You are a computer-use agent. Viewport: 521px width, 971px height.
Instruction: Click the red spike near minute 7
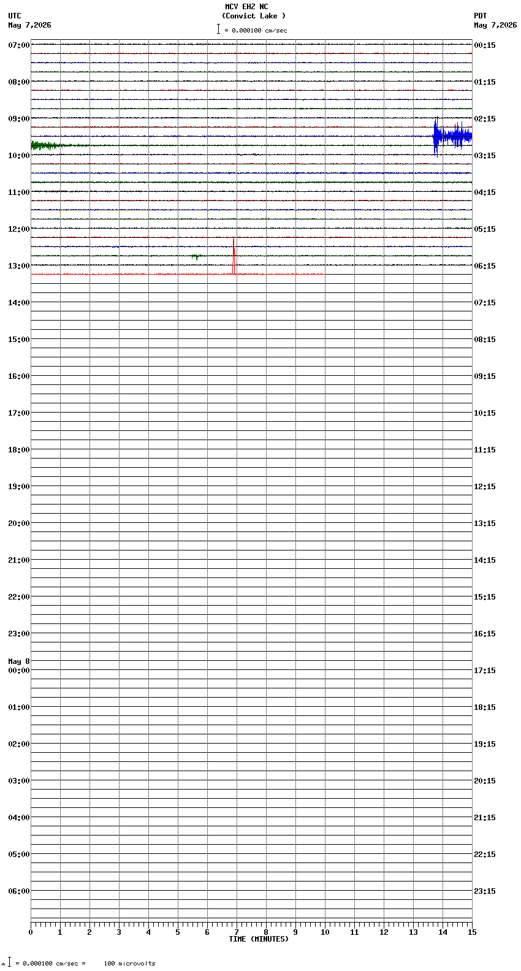coord(234,256)
